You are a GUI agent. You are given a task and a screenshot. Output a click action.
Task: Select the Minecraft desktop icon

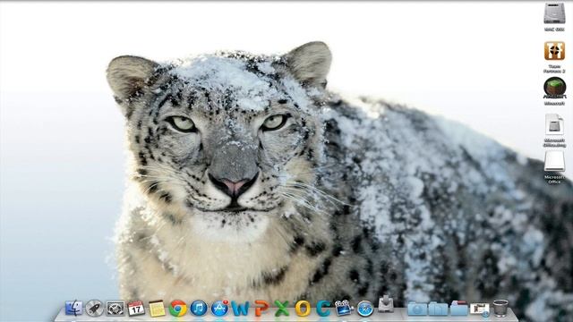(555, 88)
